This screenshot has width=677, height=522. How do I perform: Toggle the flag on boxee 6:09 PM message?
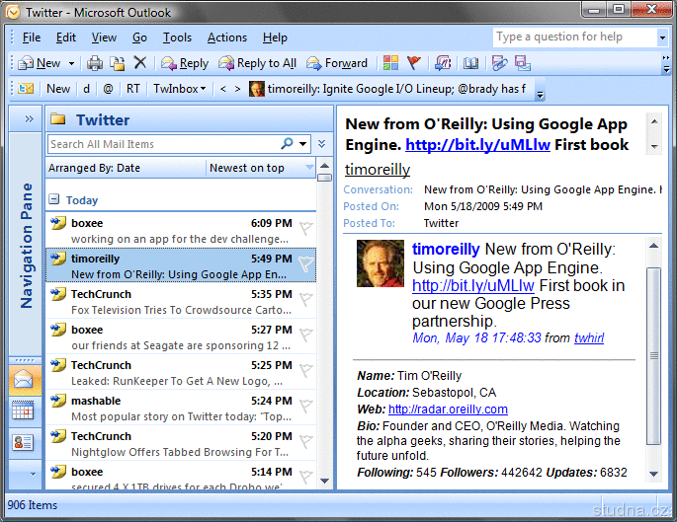pyautogui.click(x=305, y=228)
